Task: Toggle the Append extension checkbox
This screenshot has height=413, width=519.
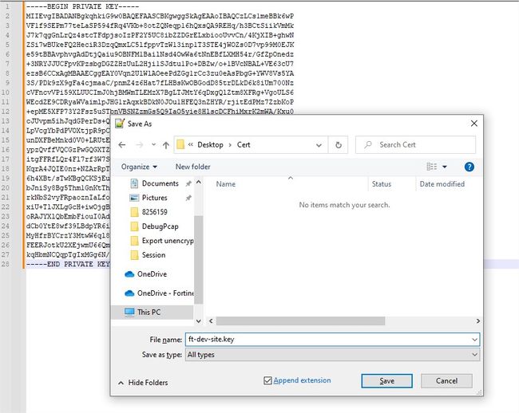Action: click(x=267, y=380)
